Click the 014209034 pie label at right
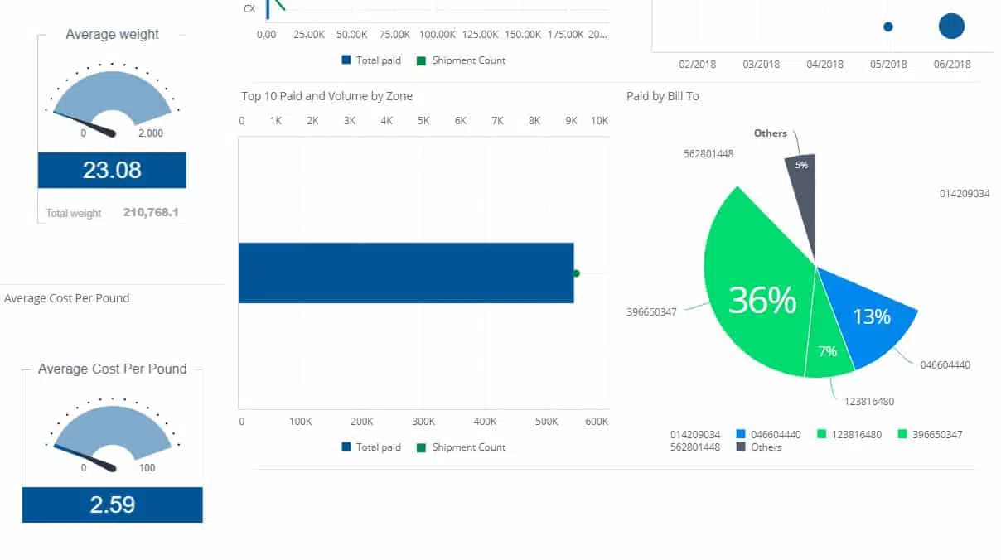This screenshot has width=1001, height=560. 965,194
